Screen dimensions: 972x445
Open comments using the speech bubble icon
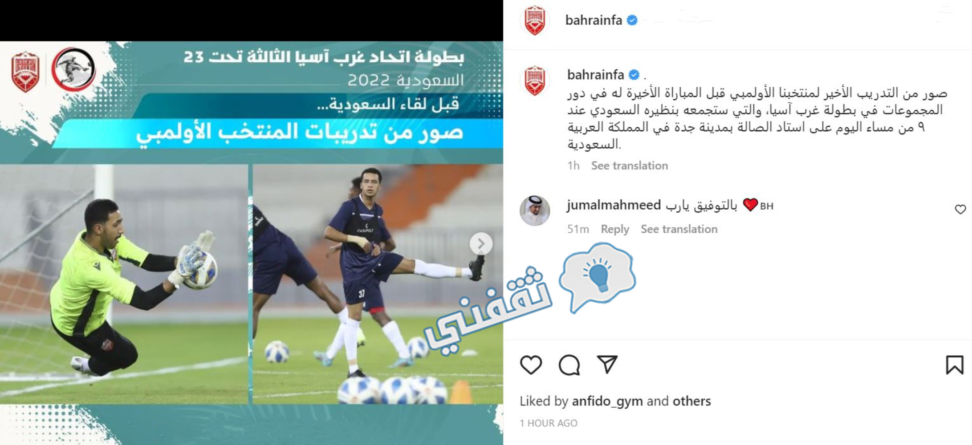click(x=569, y=365)
